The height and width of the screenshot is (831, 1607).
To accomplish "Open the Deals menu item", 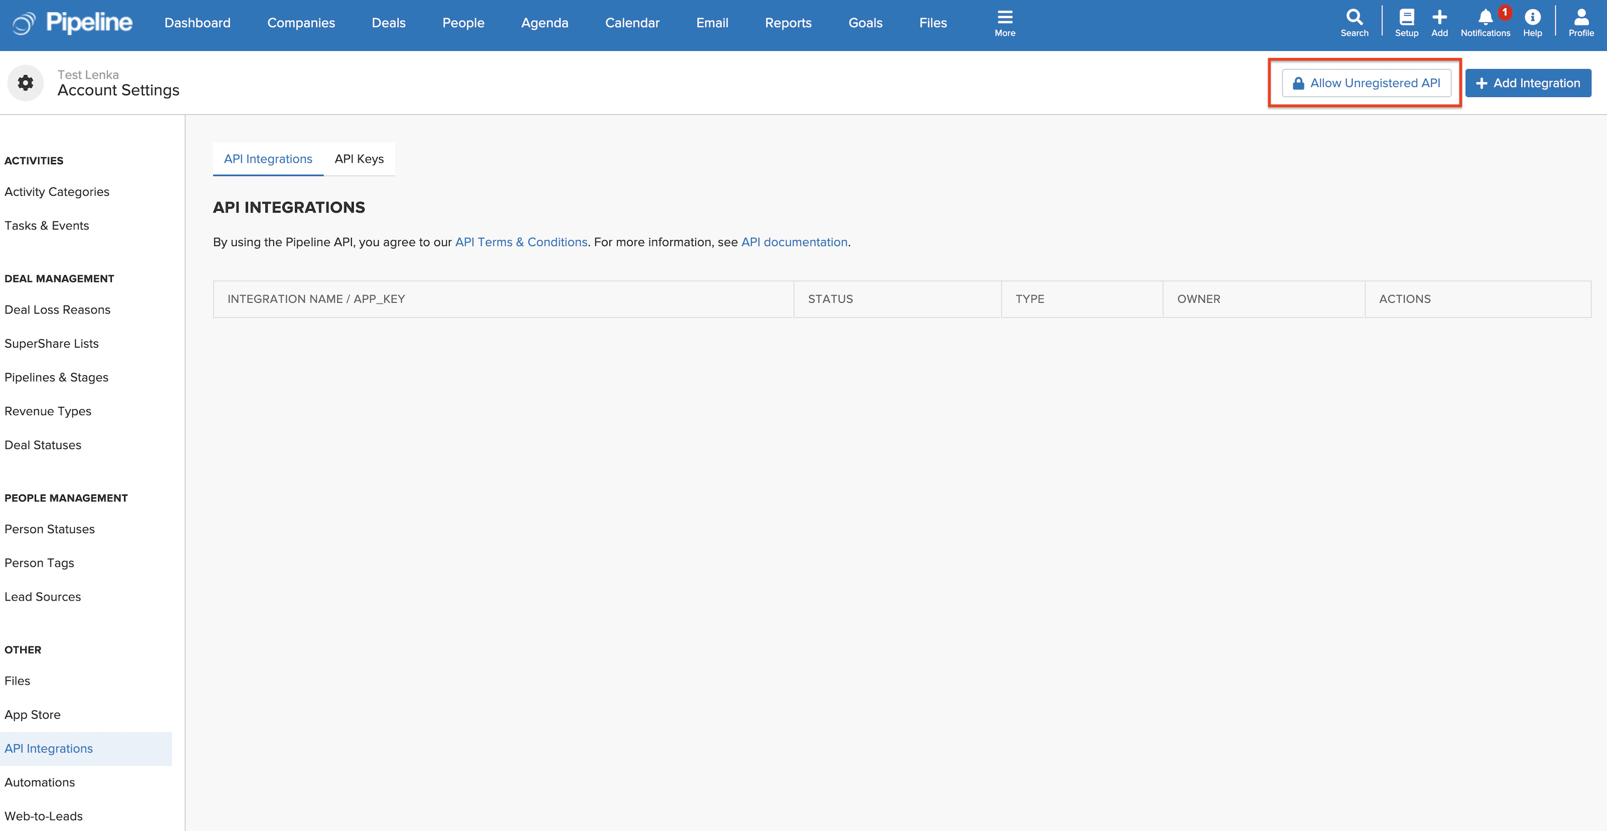I will pyautogui.click(x=388, y=22).
